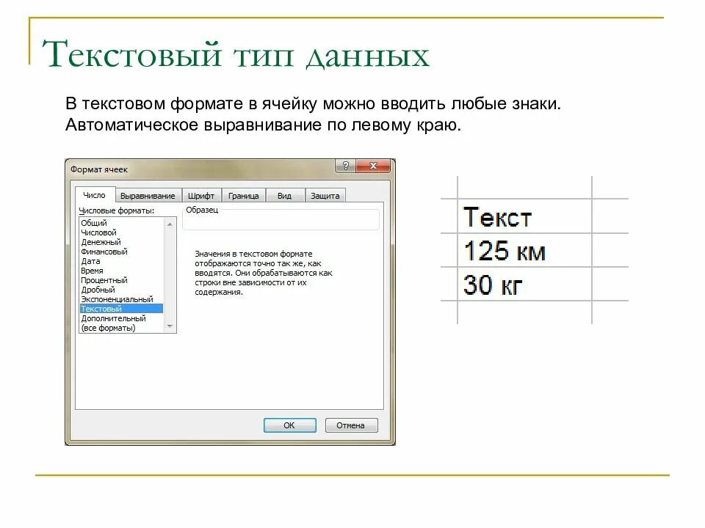Viewport: 705px width, 528px height.
Task: Click the Отмена button
Action: pyautogui.click(x=351, y=425)
